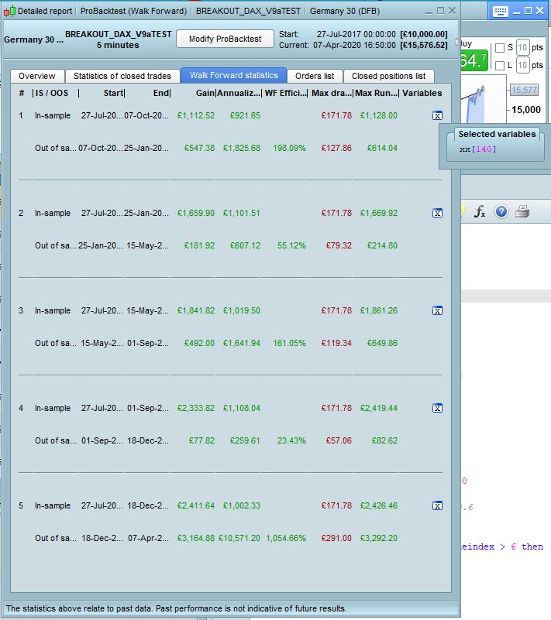Click the green Buy price button
This screenshot has height=620, width=551.
click(474, 60)
